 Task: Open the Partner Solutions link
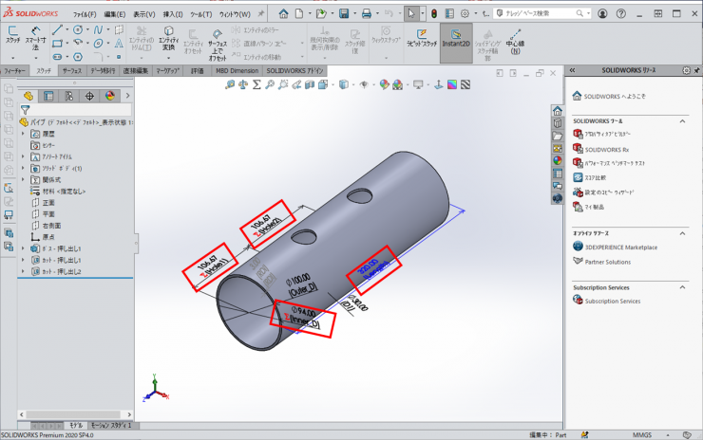point(607,262)
